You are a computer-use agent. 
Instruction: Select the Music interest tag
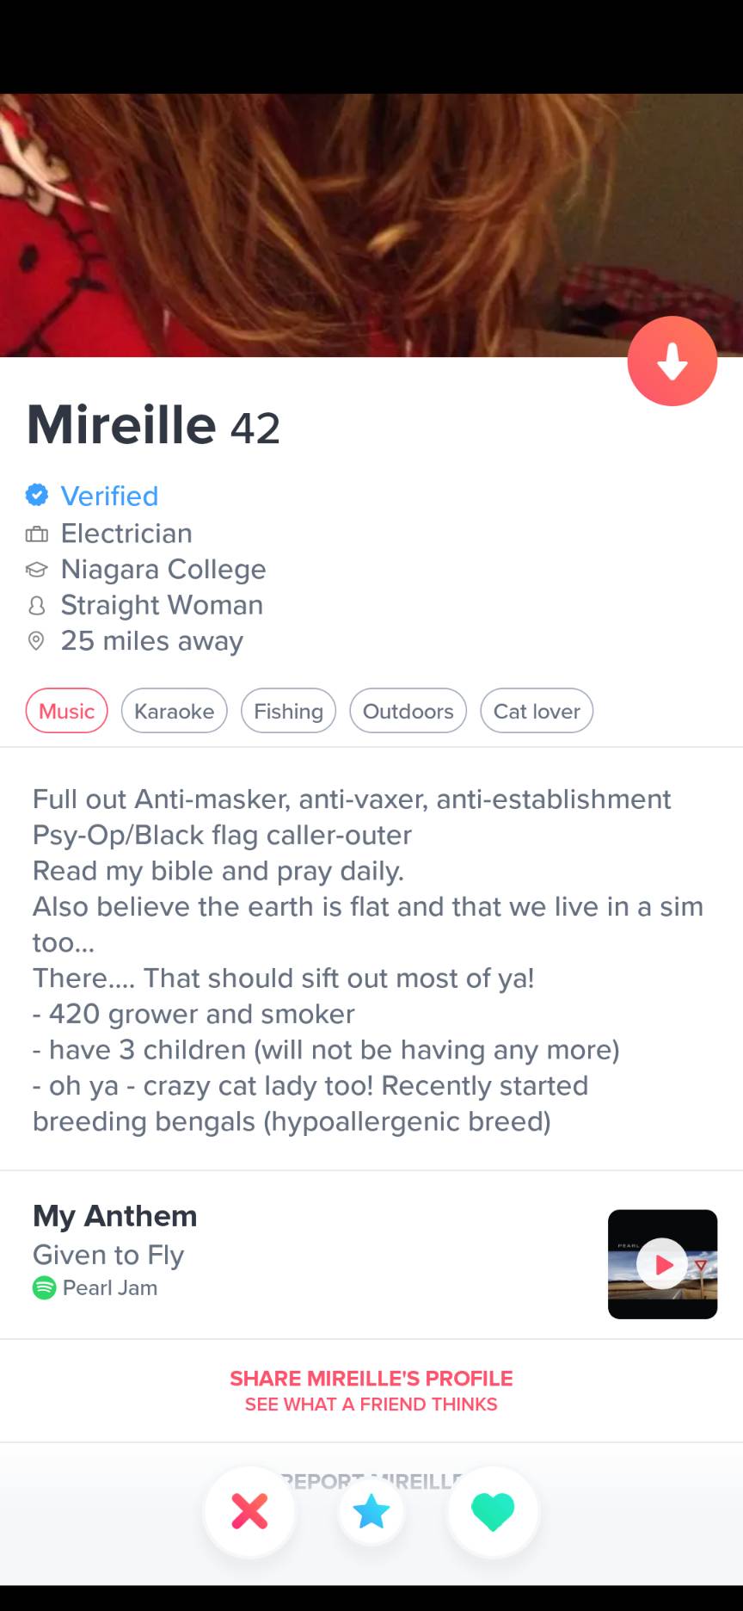tap(67, 711)
